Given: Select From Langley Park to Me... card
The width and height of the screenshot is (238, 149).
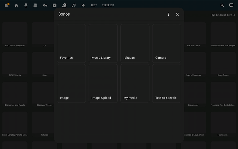Looking at the screenshot, I should (15, 124).
